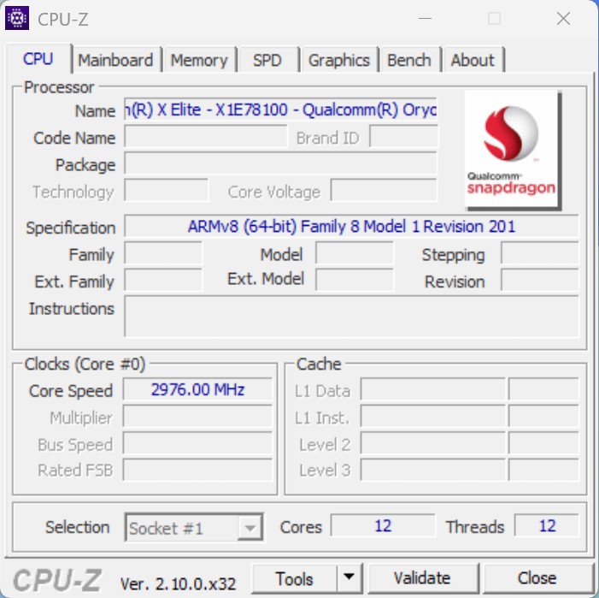This screenshot has height=598, width=599.
Task: Click the empty Package field
Action: pyautogui.click(x=281, y=163)
